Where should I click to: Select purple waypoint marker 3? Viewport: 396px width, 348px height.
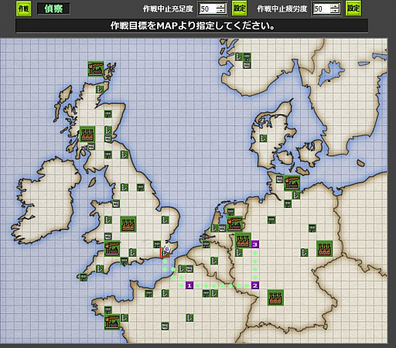point(255,244)
